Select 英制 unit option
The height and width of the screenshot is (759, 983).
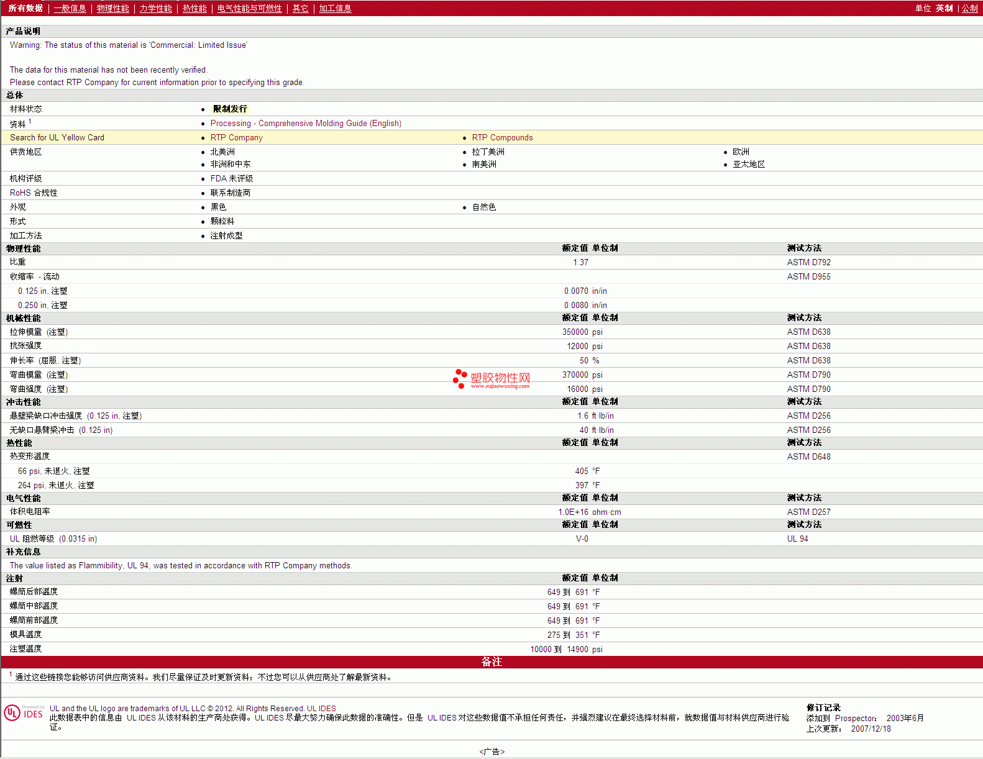tap(944, 8)
